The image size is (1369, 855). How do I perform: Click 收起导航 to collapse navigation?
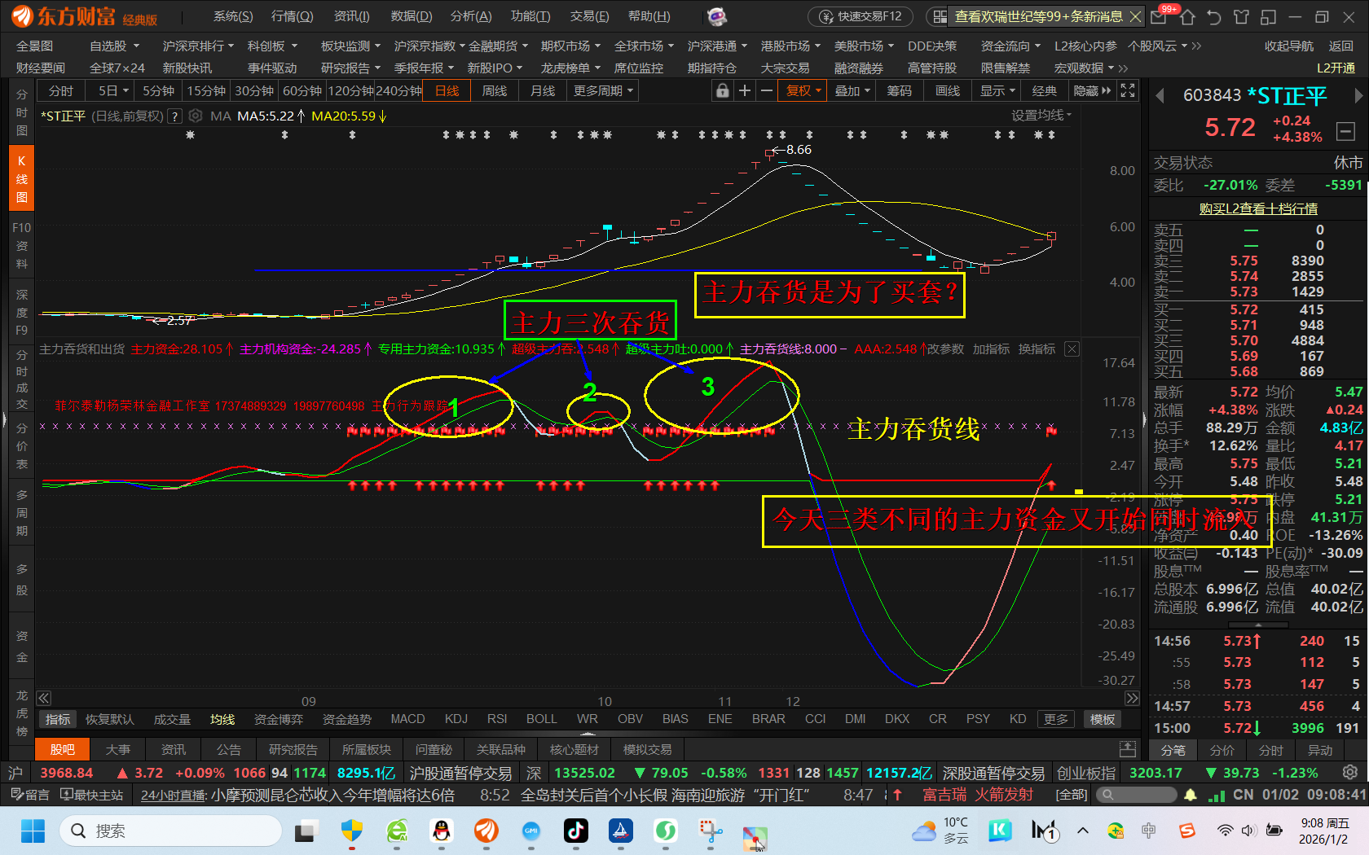point(1289,46)
